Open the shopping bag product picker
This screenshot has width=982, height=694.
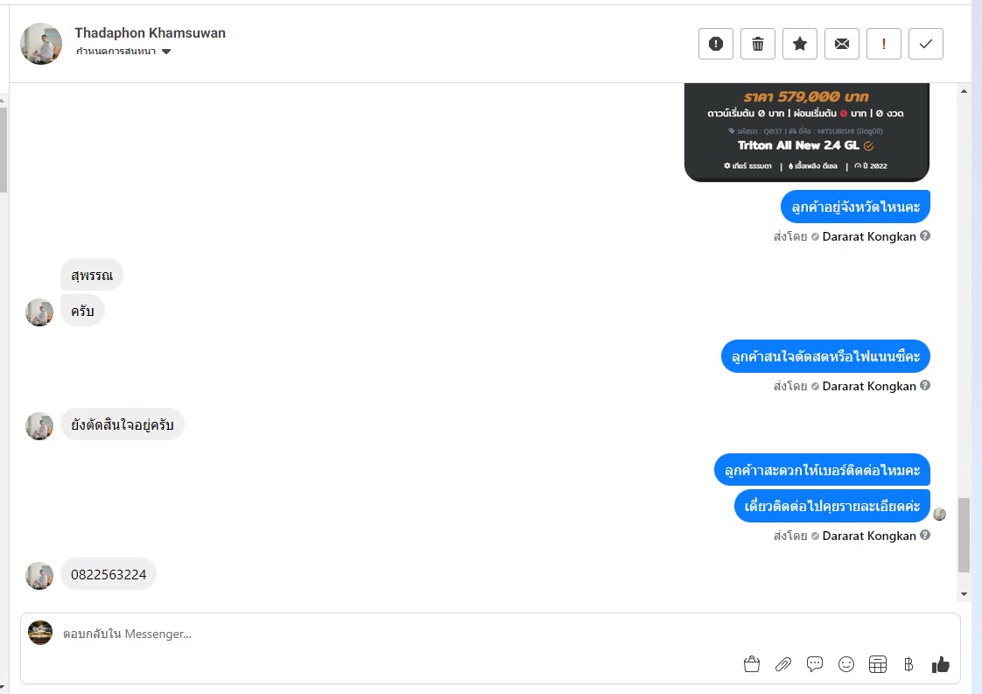(x=751, y=664)
